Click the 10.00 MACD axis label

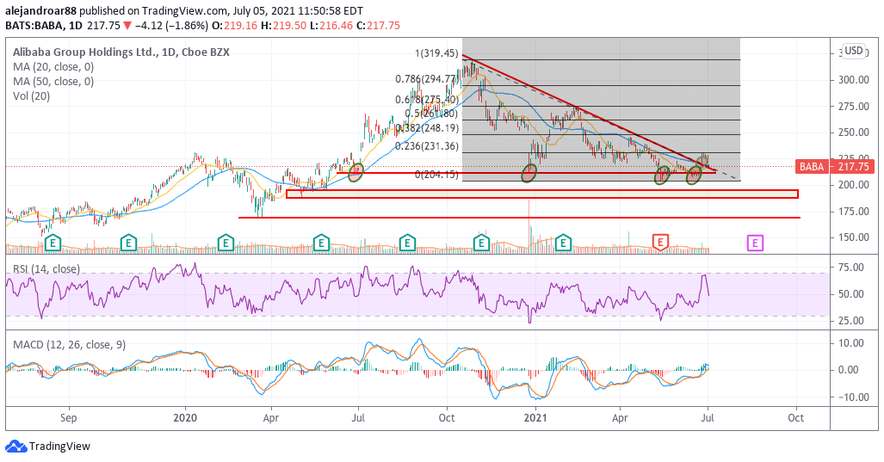tap(850, 343)
